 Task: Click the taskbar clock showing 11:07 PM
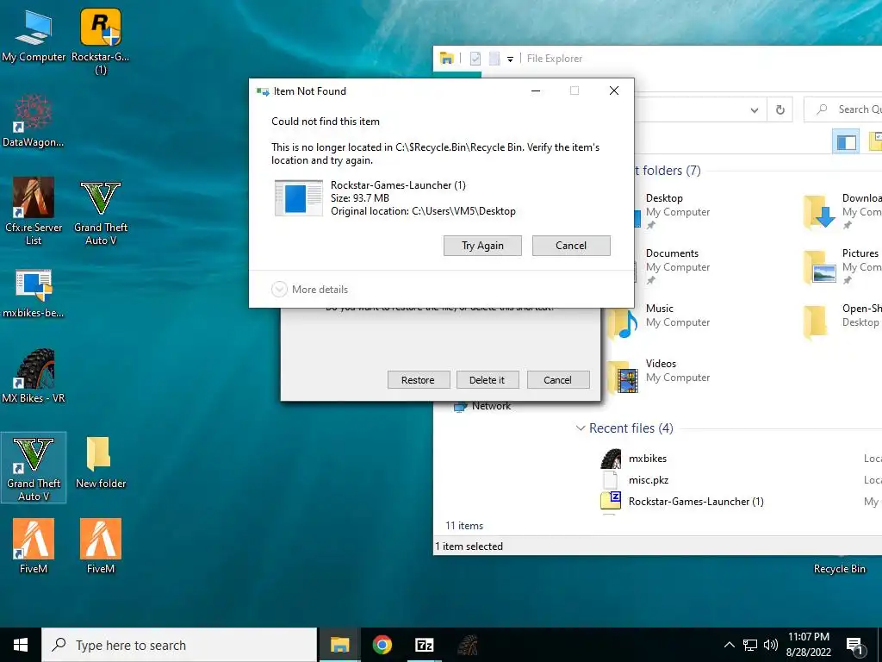(808, 645)
